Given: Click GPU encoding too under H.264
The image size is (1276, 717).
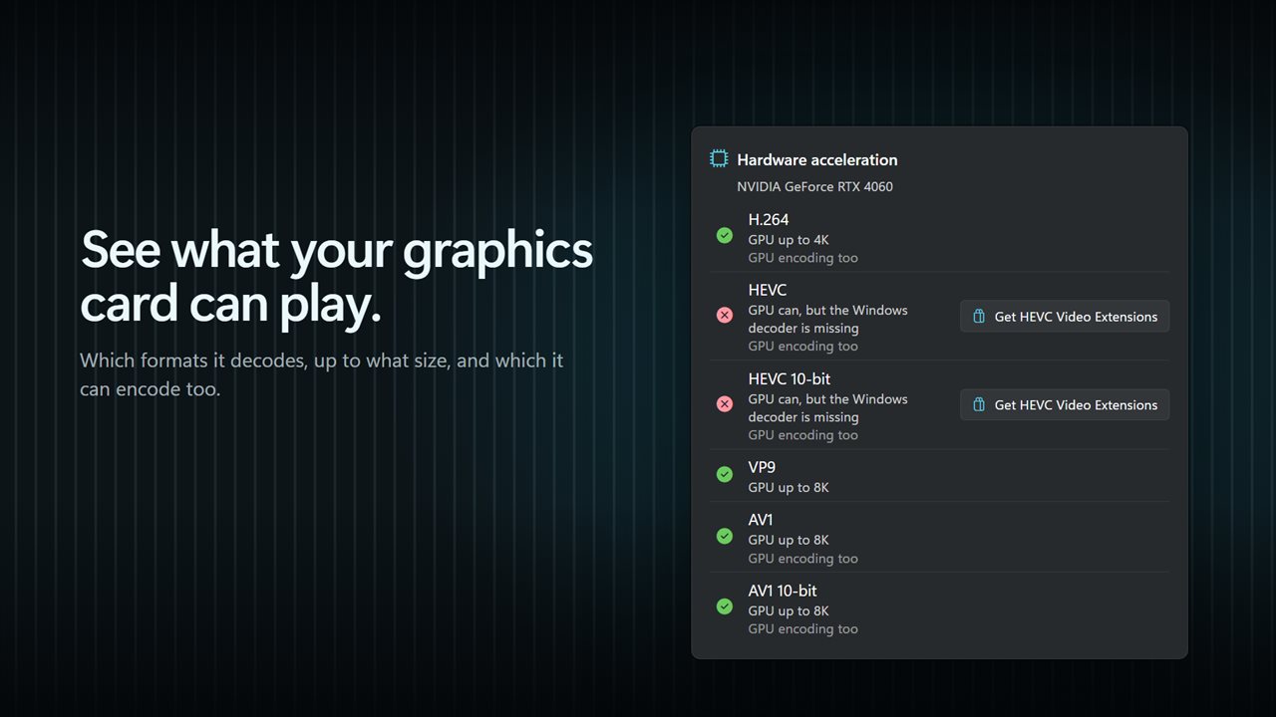Looking at the screenshot, I should pos(803,258).
